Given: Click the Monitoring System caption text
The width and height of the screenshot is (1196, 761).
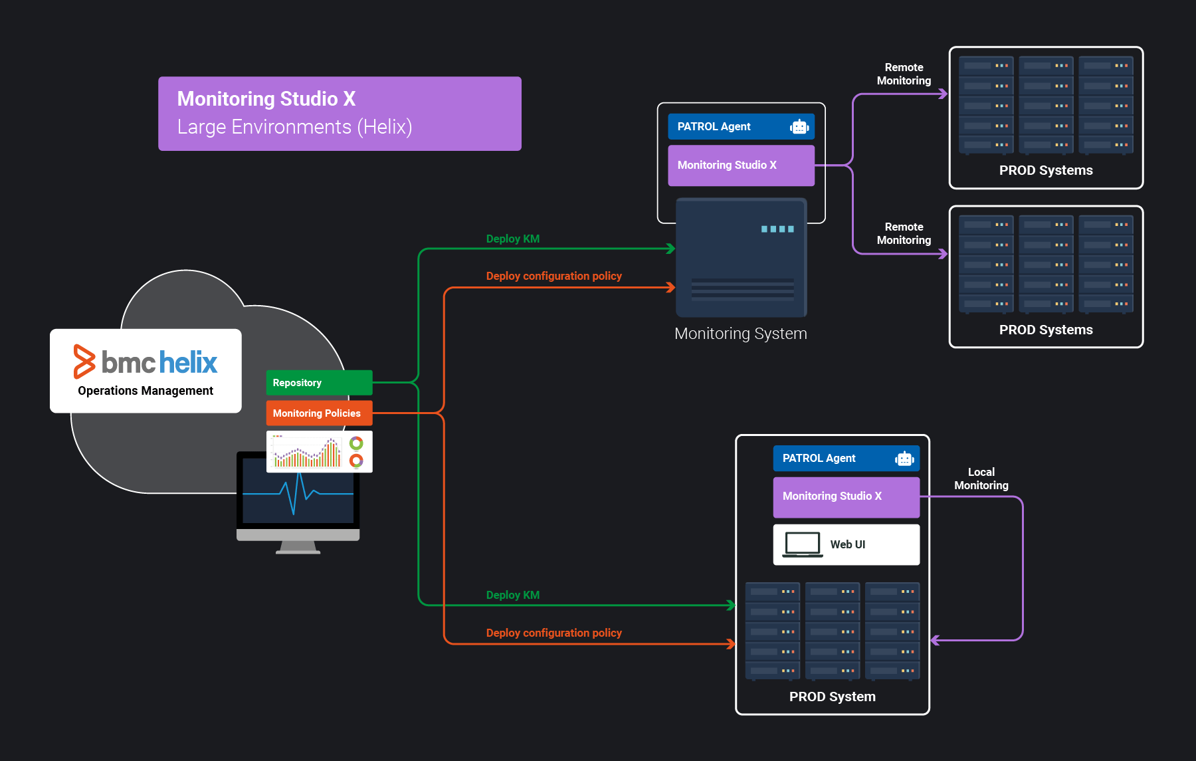Looking at the screenshot, I should pyautogui.click(x=740, y=334).
